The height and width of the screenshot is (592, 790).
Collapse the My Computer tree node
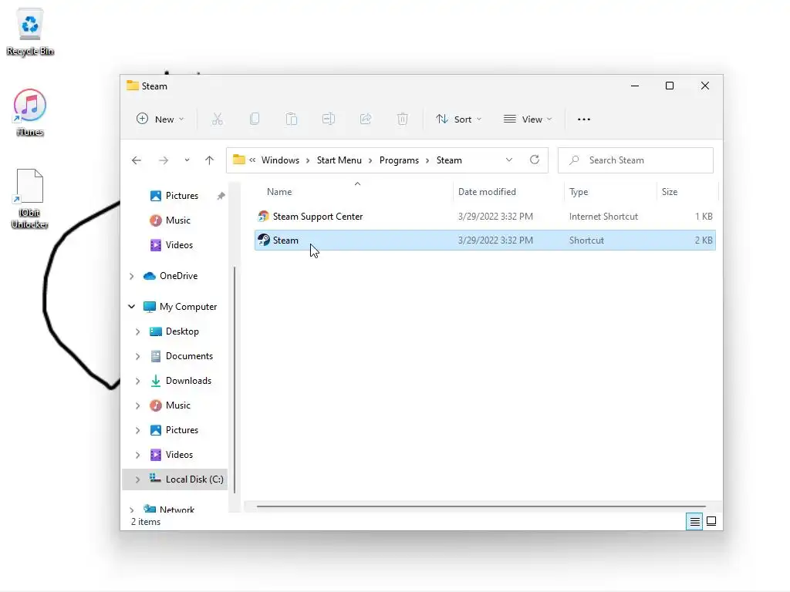pos(131,307)
